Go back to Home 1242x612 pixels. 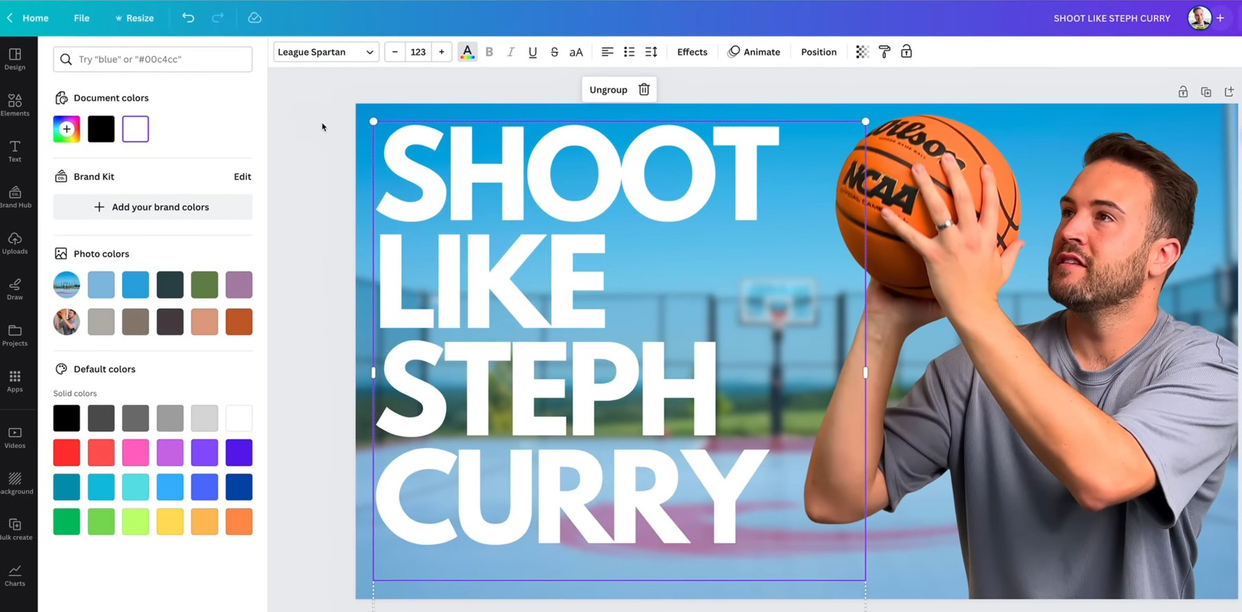click(28, 18)
